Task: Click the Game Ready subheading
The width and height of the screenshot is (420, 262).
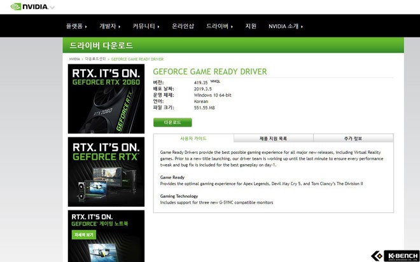Action: [172, 177]
